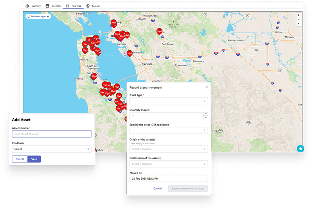Image resolution: width=313 pixels, height=211 pixels.
Task: Click Save in Add Asset panel
Action: point(34,159)
